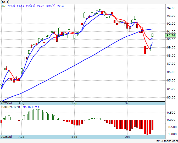Click the EMA(7) legend label
The image size is (178, 143).
(51, 6)
